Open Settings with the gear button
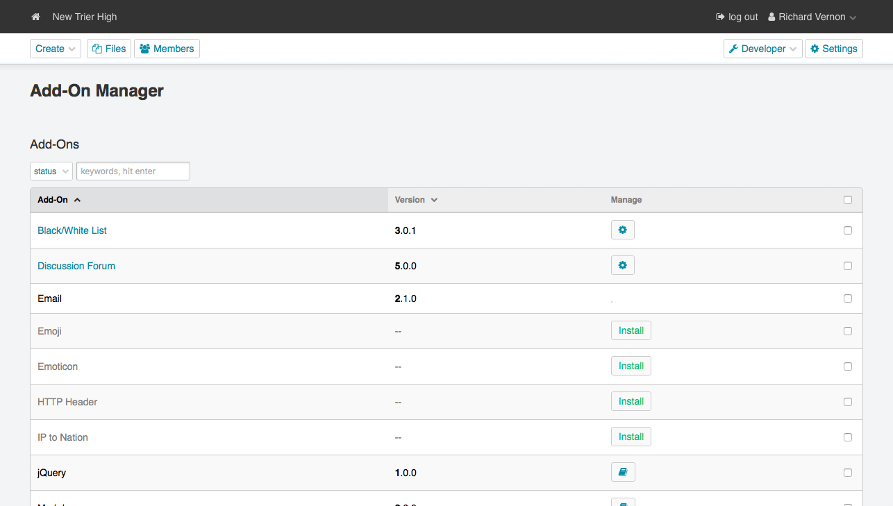This screenshot has width=893, height=506. tap(833, 49)
